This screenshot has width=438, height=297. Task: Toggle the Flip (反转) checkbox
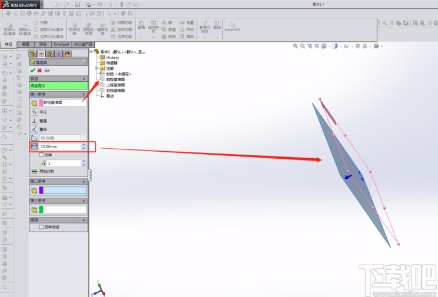[41, 155]
